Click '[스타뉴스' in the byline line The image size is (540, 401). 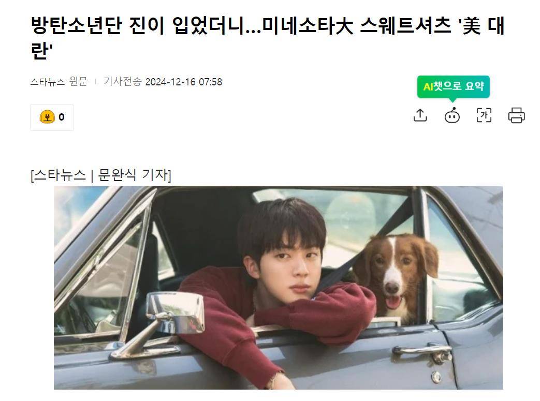[58, 175]
